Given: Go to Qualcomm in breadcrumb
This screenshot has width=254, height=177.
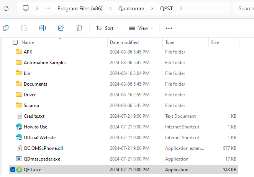Looking at the screenshot, I should coord(131,8).
